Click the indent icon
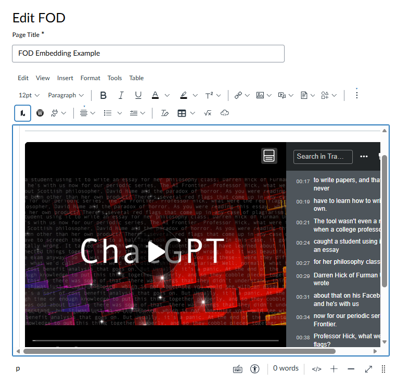410x382 pixels. [134, 113]
